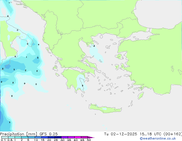
Task: Click the legend label "10"
Action: coord(36,140)
